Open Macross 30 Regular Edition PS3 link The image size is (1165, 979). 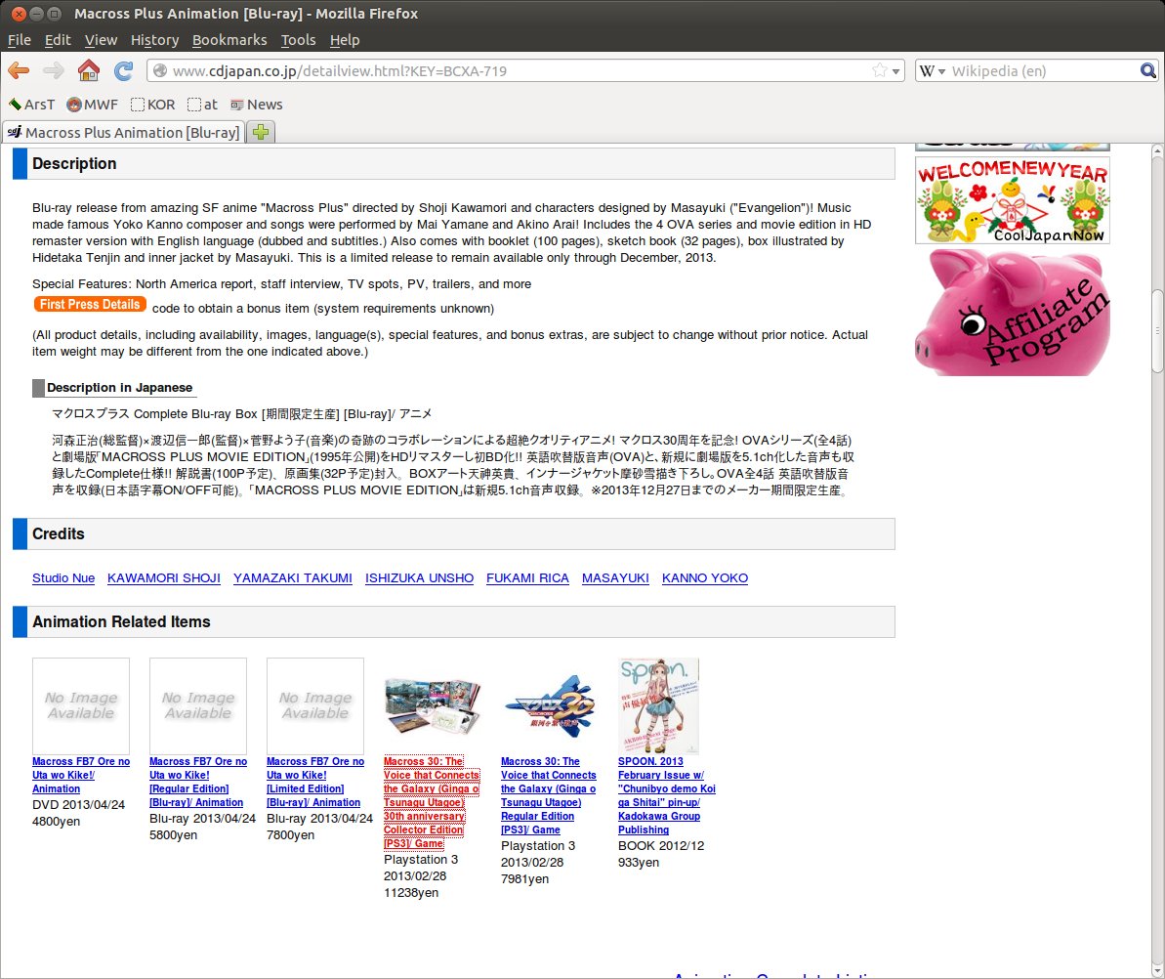point(549,795)
